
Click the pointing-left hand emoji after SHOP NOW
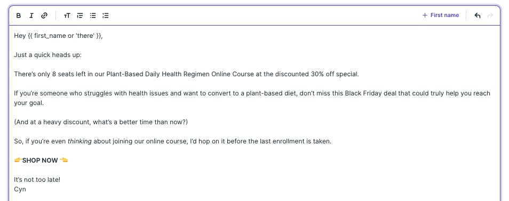(63, 160)
